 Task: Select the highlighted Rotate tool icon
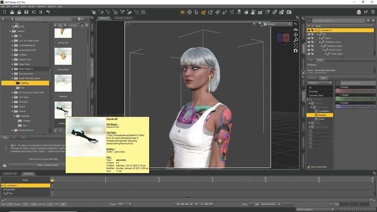coord(203,12)
